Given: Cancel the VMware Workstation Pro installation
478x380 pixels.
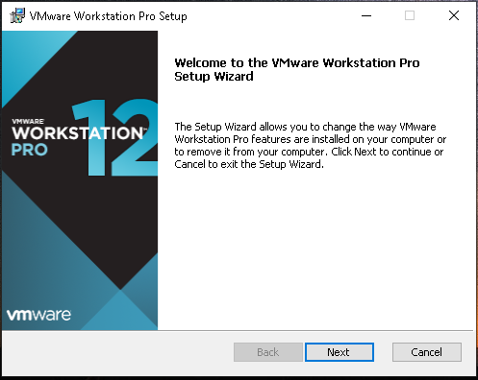Looking at the screenshot, I should tap(427, 352).
